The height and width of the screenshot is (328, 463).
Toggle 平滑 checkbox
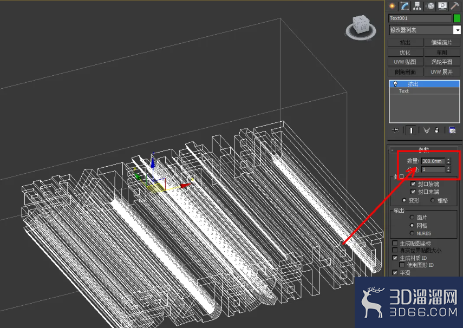395,272
